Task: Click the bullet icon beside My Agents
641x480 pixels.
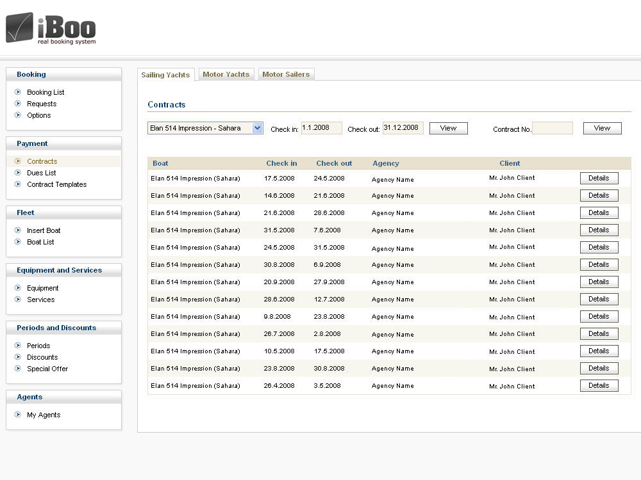Action: (18, 415)
